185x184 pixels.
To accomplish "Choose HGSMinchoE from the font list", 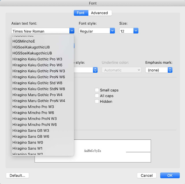I will pyautogui.click(x=43, y=41).
